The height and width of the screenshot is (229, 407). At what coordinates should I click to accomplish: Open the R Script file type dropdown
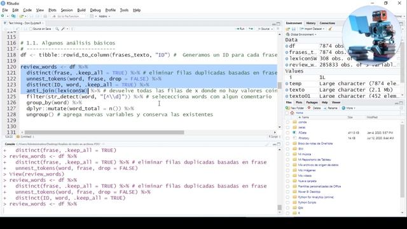pyautogui.click(x=274, y=137)
